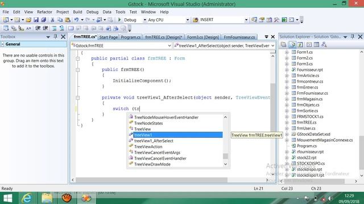Uncomment selected lines icon
The image size is (364, 204).
[62, 28]
